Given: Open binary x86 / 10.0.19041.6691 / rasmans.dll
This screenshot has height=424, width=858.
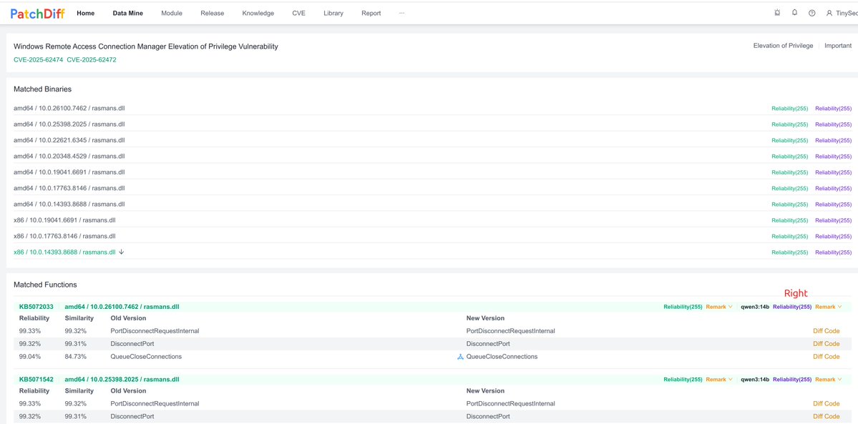Looking at the screenshot, I should (64, 220).
